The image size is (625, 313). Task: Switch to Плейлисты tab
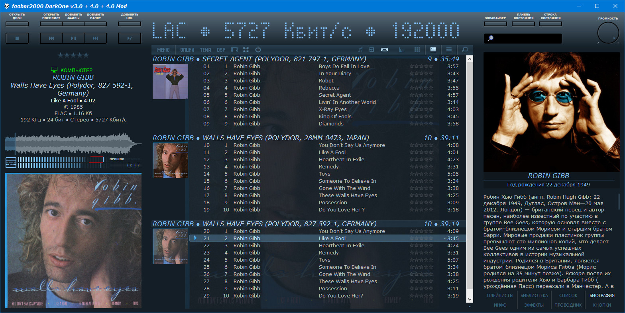click(x=500, y=295)
